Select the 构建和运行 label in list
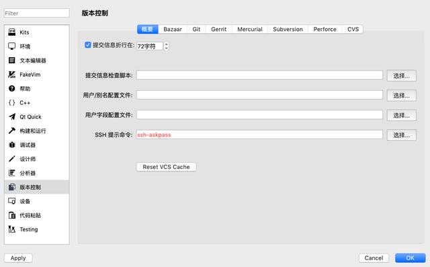Image resolution: width=430 pixels, height=267 pixels. coord(33,131)
